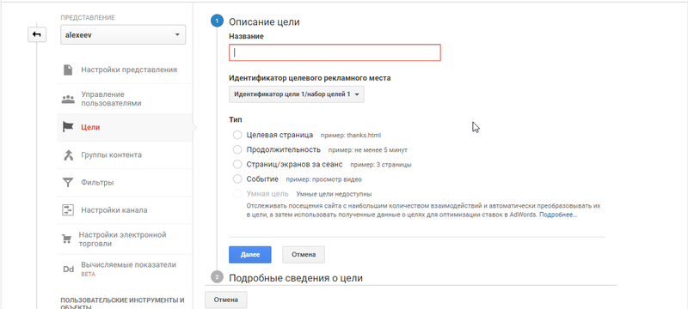Open Настройки представления menu item
688x309 pixels.
pyautogui.click(x=125, y=70)
